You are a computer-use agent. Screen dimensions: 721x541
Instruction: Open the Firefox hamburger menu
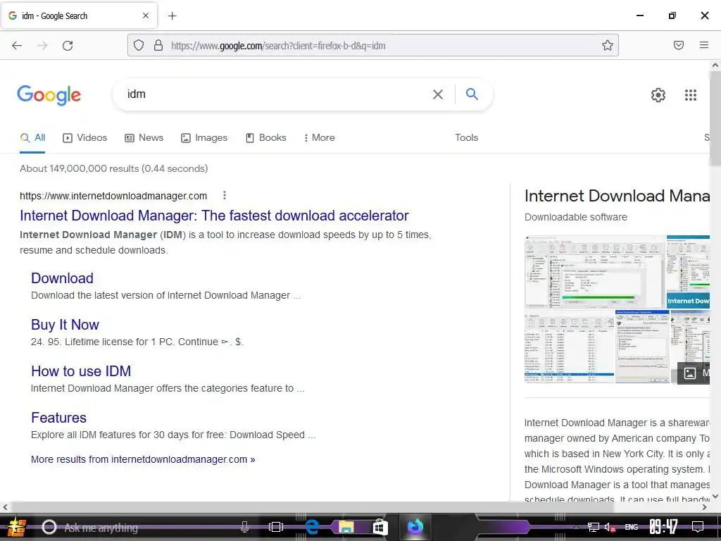click(703, 45)
